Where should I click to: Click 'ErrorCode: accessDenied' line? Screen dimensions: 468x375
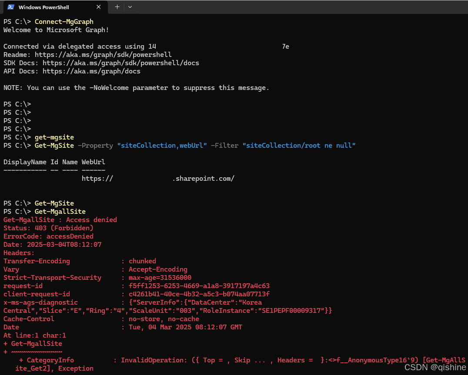[x=48, y=236]
